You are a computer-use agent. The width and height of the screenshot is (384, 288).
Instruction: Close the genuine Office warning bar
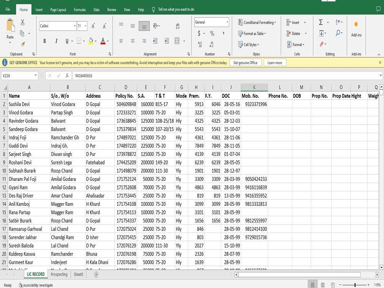point(380,63)
